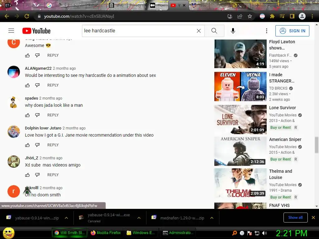319x239 pixels.
Task: Reply to Dolphin lover Jotaro's comment
Action: 53,145
